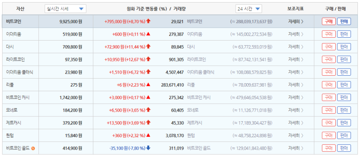
Task: Click the red triangle for 비트코인 캐시 change
Action: (x=148, y=97)
